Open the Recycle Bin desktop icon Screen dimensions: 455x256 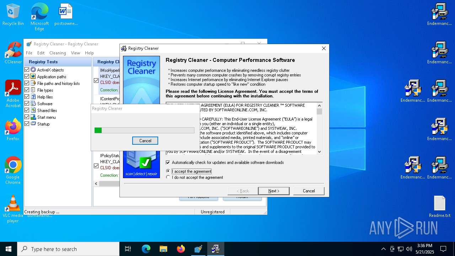tap(13, 15)
